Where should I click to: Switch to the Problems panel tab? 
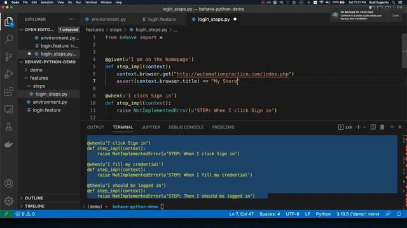click(x=223, y=127)
